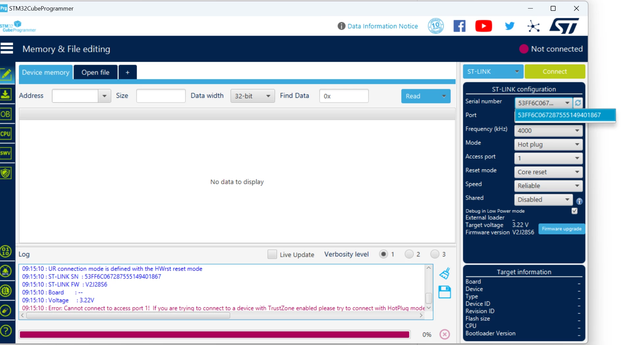This screenshot has width=626, height=345.
Task: Enable the Live Update checkbox
Action: click(x=272, y=254)
